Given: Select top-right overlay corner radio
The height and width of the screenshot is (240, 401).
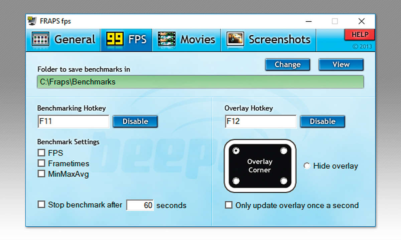Looking at the screenshot, I should (284, 151).
